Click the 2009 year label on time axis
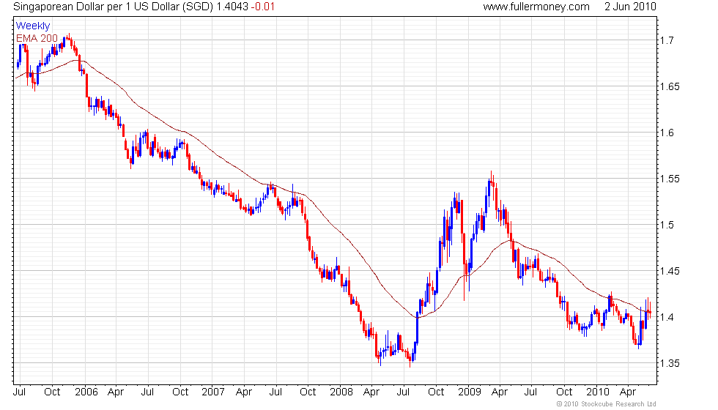The image size is (718, 410). point(470,392)
